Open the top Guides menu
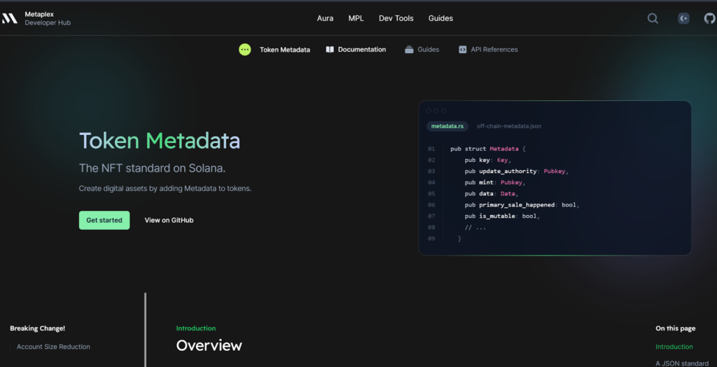Viewport: 717px width, 367px height. (441, 18)
